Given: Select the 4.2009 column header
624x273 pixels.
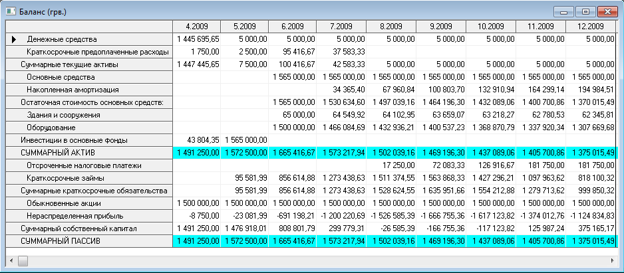Looking at the screenshot, I should point(197,27).
